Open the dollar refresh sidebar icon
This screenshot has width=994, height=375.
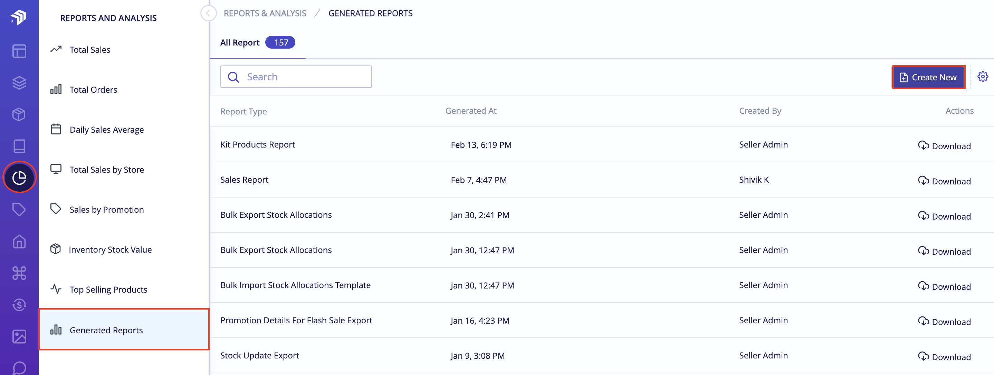(x=19, y=305)
